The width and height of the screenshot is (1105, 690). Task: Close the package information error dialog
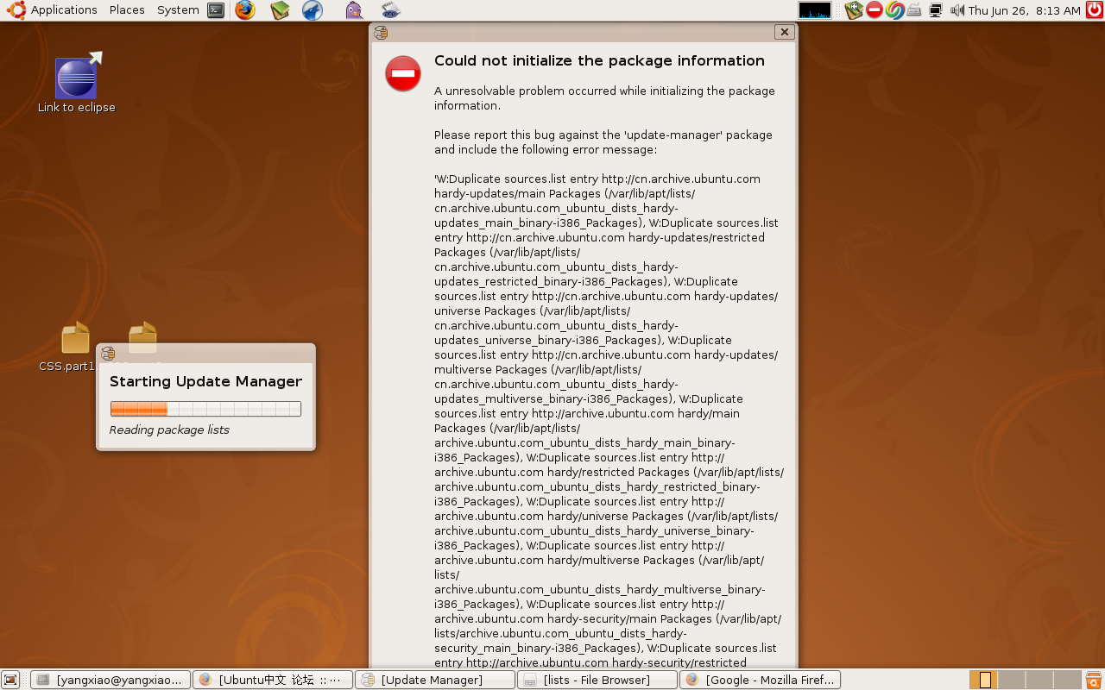pos(784,32)
